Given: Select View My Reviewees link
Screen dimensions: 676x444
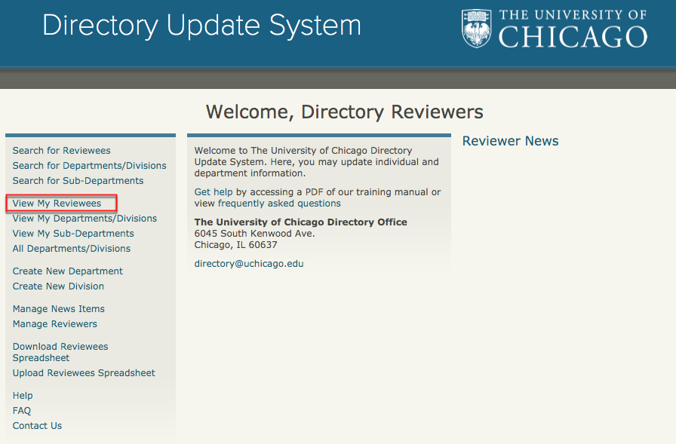Looking at the screenshot, I should tap(57, 204).
